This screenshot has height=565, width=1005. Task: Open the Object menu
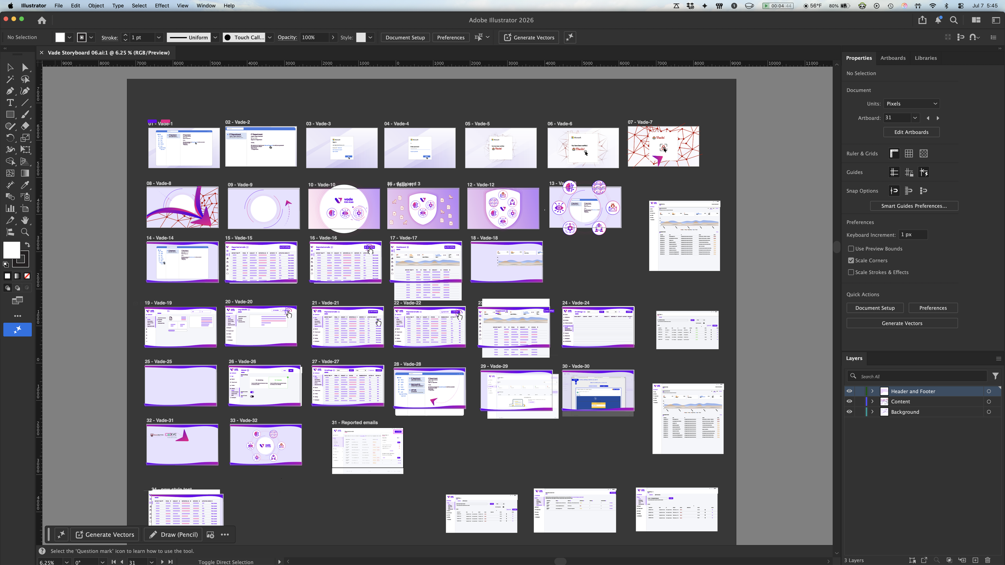pos(96,6)
